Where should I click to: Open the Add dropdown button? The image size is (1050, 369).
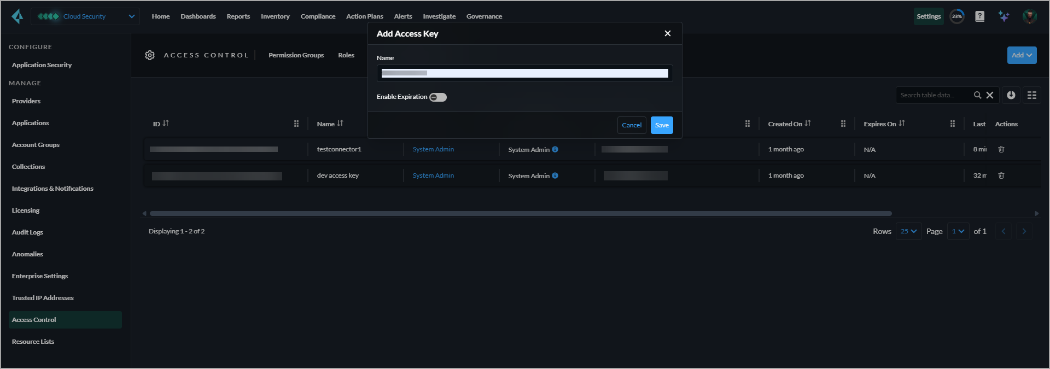[x=1022, y=55]
